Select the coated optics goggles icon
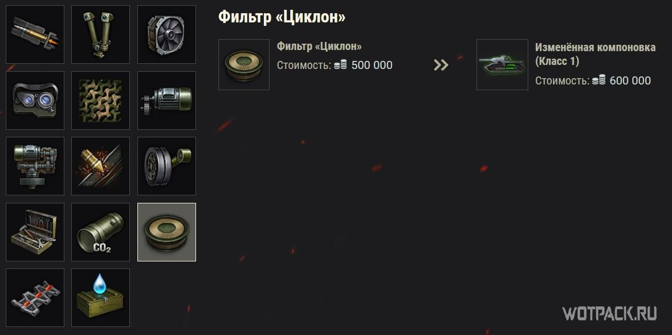Image resolution: width=672 pixels, height=335 pixels. [34, 100]
